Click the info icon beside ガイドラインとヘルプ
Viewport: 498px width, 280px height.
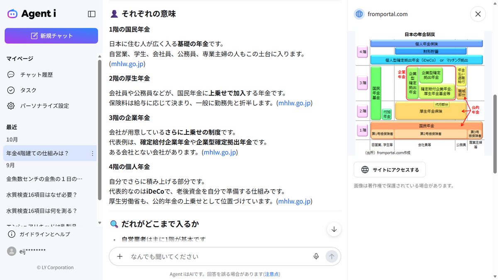(12, 234)
